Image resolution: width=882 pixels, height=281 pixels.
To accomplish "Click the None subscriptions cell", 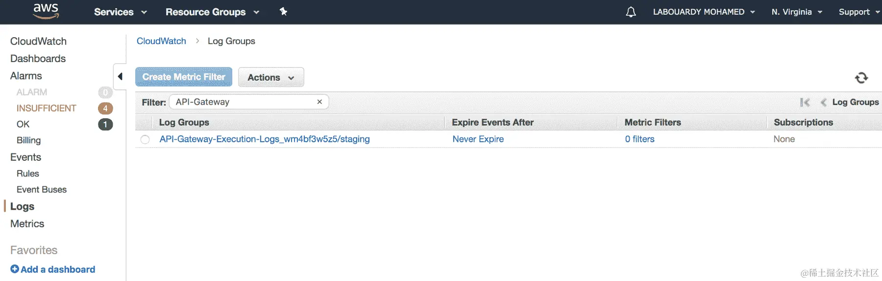I will [x=784, y=139].
